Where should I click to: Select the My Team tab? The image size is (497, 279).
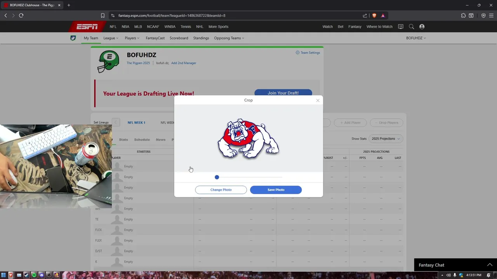point(91,38)
